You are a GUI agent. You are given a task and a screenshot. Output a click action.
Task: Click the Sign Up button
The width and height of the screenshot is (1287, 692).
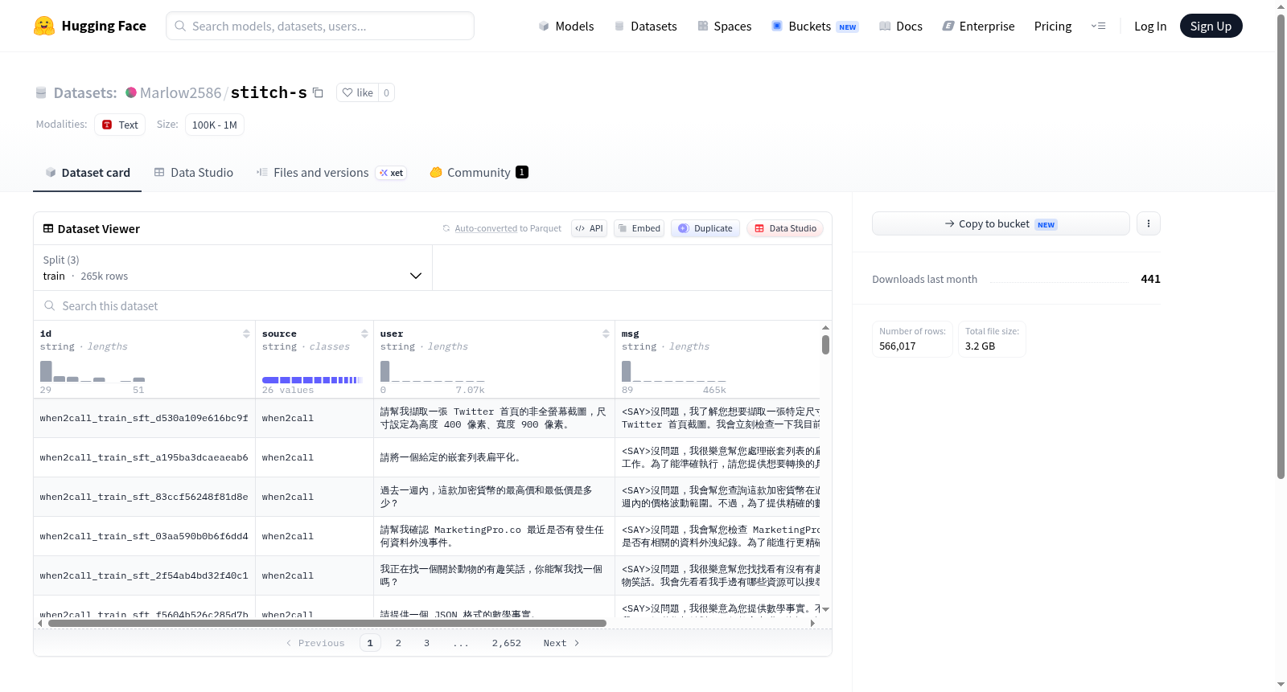coord(1211,26)
